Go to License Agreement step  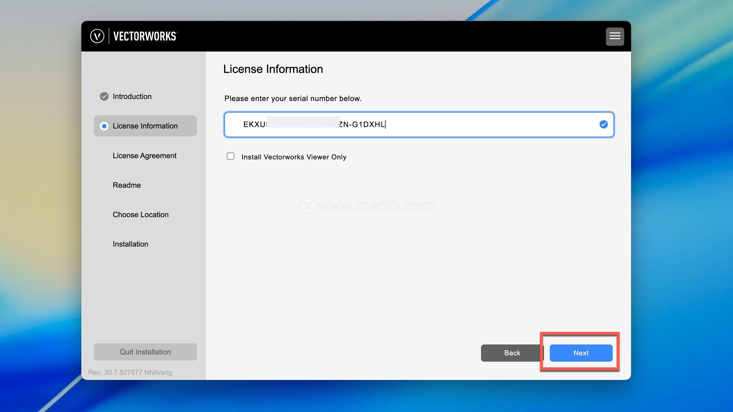144,156
